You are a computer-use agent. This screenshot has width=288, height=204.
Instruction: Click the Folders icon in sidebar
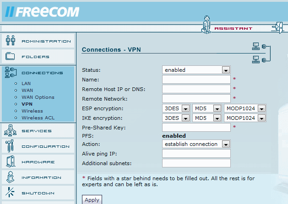(11, 57)
